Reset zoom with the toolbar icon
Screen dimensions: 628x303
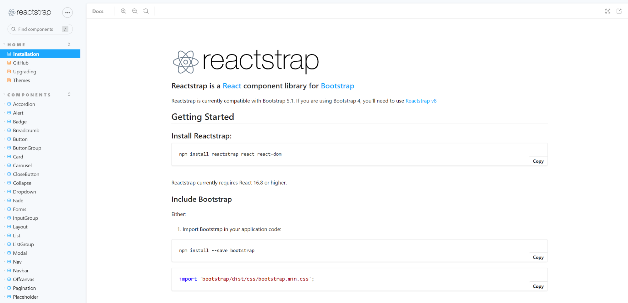pos(146,11)
